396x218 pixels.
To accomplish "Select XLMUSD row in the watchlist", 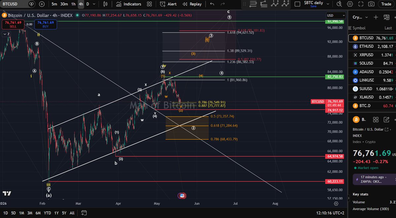I will [x=372, y=97].
